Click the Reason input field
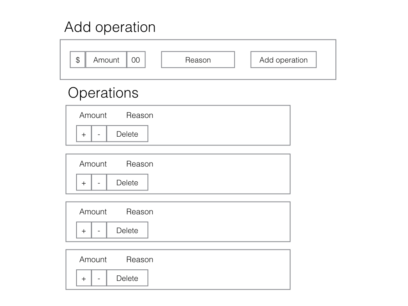Image resolution: width=408 pixels, height=306 pixels. pos(198,60)
